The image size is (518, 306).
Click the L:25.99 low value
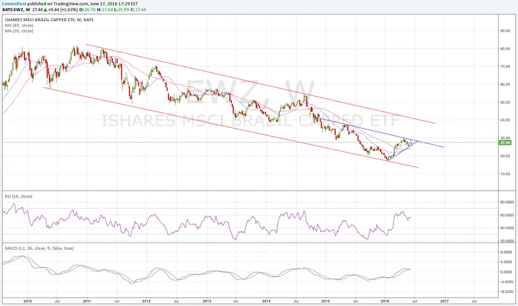pos(123,9)
